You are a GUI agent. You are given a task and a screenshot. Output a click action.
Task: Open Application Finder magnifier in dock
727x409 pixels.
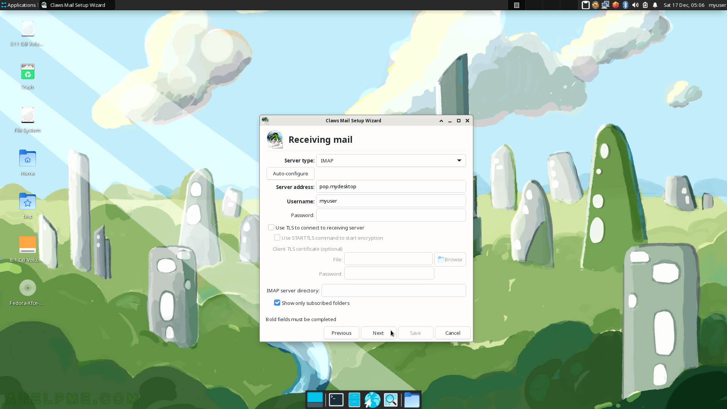click(x=391, y=400)
